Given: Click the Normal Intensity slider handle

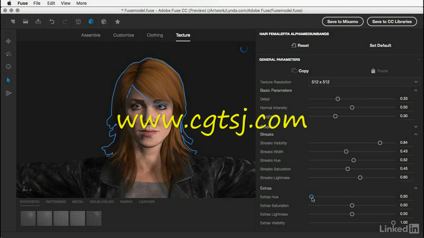Looking at the screenshot, I should click(352, 108).
